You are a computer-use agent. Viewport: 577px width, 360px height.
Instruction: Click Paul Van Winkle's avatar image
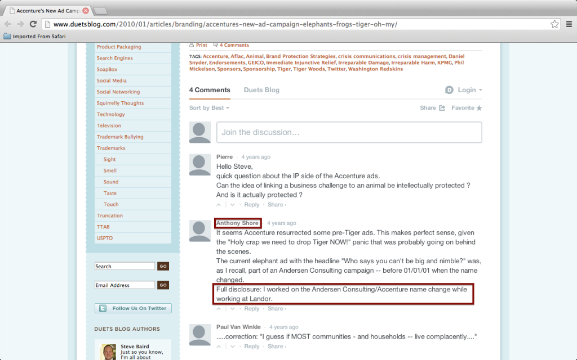[200, 335]
